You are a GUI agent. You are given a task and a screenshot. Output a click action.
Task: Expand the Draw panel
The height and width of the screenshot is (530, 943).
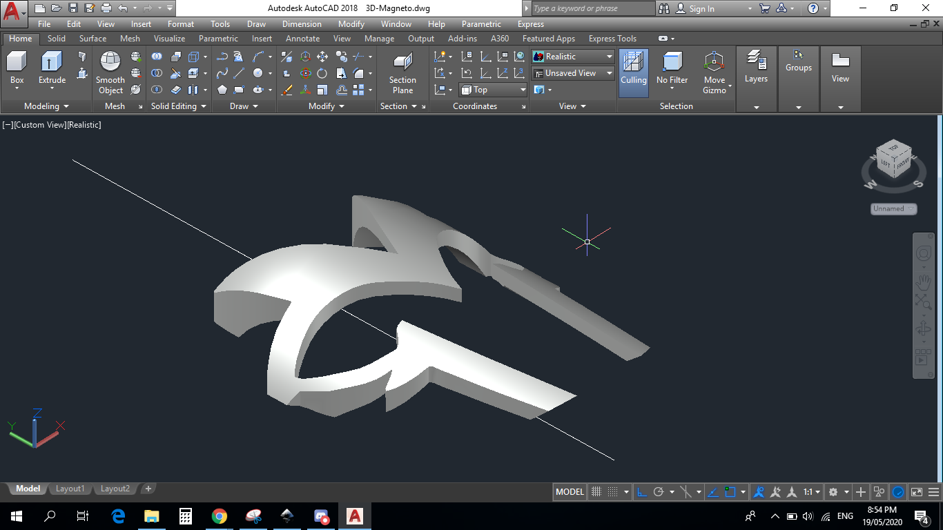pos(244,106)
